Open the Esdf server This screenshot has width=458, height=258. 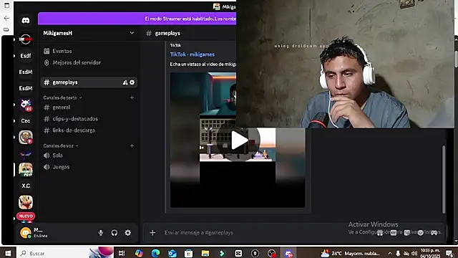(26, 56)
